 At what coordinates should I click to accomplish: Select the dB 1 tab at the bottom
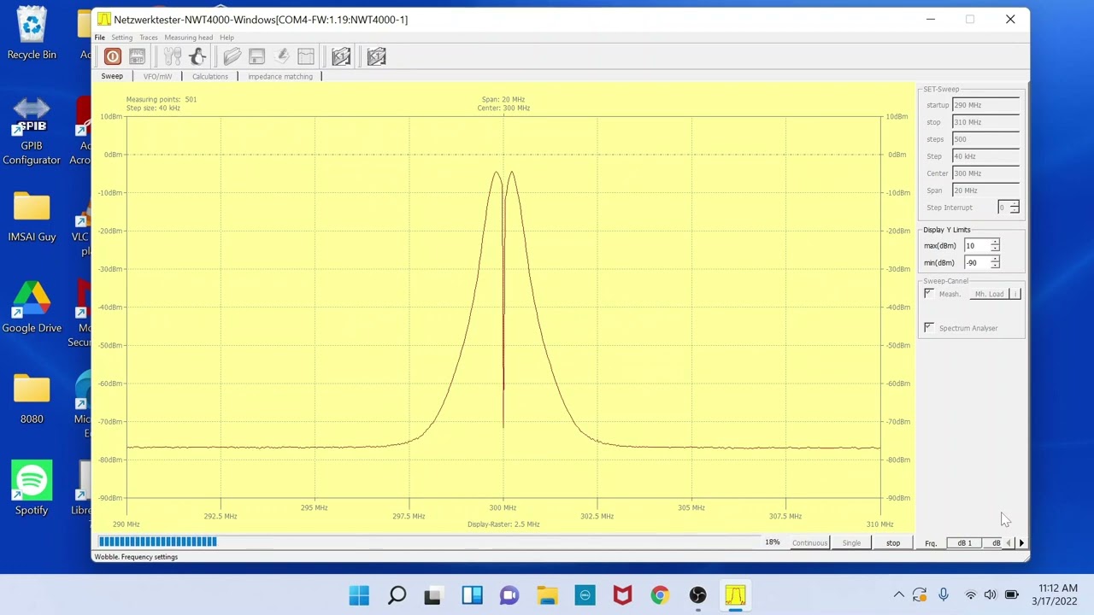coord(964,543)
